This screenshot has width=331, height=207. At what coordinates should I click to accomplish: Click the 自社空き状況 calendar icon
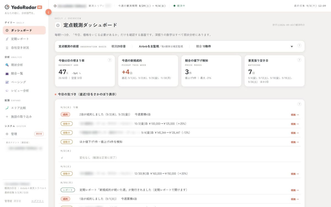[x=7, y=48]
